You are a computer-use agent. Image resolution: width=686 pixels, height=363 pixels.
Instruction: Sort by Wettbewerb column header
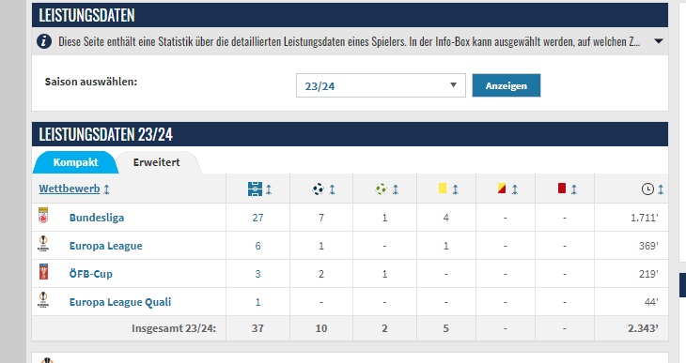[70, 189]
